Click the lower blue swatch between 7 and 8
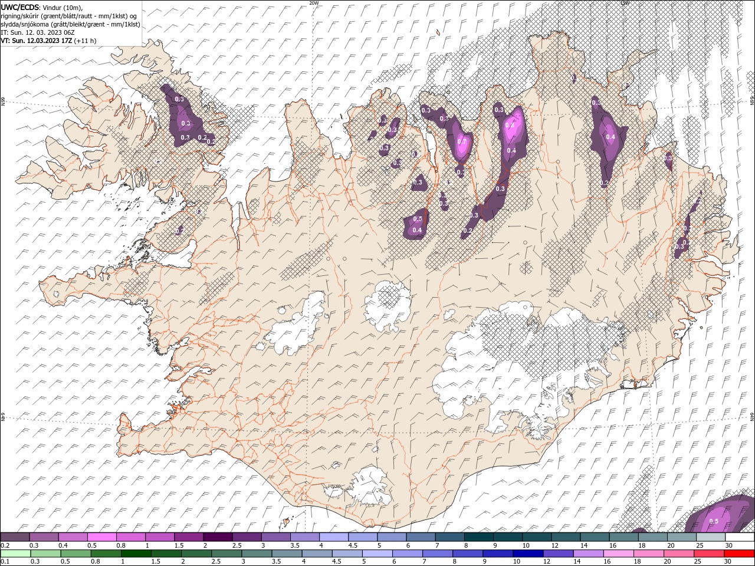Image resolution: width=755 pixels, height=566 pixels. (x=437, y=553)
